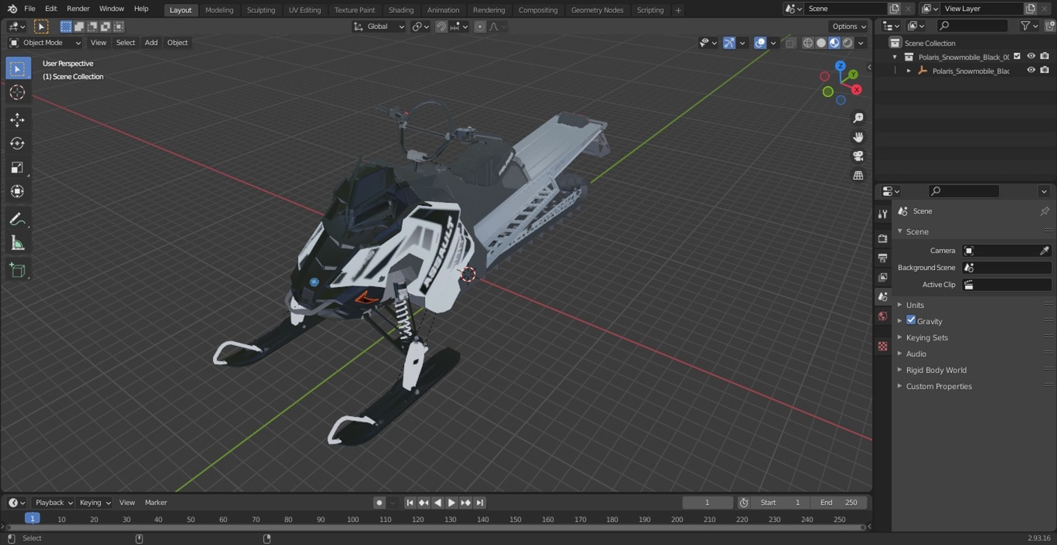Switch to the Geometry Nodes workspace tab
Viewport: 1057px width, 545px height.
coord(597,10)
